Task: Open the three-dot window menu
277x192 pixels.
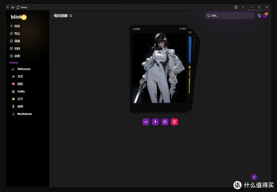Action: click(x=243, y=7)
